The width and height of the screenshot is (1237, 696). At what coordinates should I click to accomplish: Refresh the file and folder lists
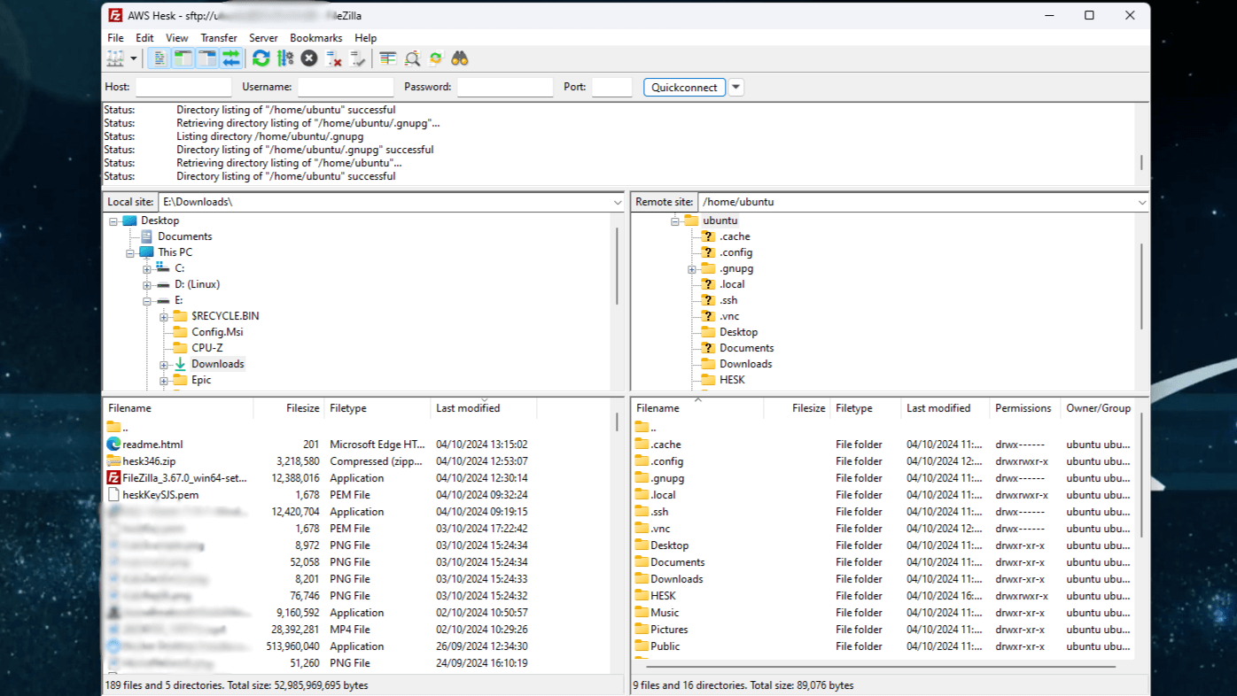pyautogui.click(x=261, y=58)
